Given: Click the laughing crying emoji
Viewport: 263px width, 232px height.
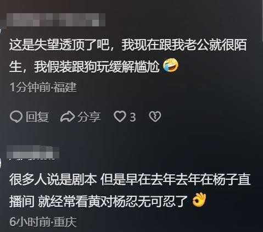Looking at the screenshot, I should 171,65.
